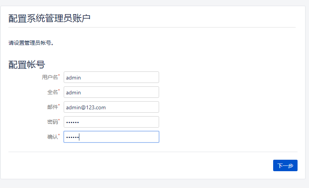Click the required asterisk beside 全名
The height and width of the screenshot is (188, 309).
59,90
